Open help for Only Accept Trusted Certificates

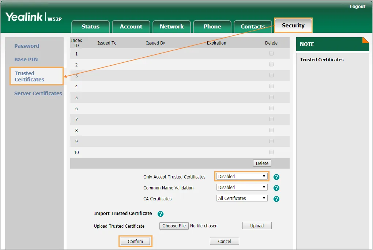click(x=276, y=177)
